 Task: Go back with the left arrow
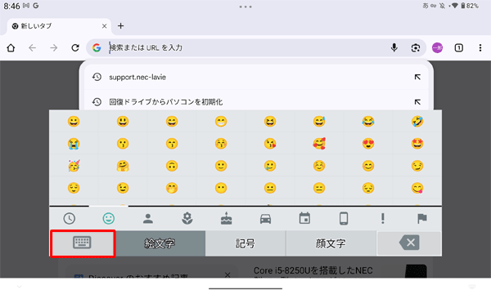[x=32, y=48]
